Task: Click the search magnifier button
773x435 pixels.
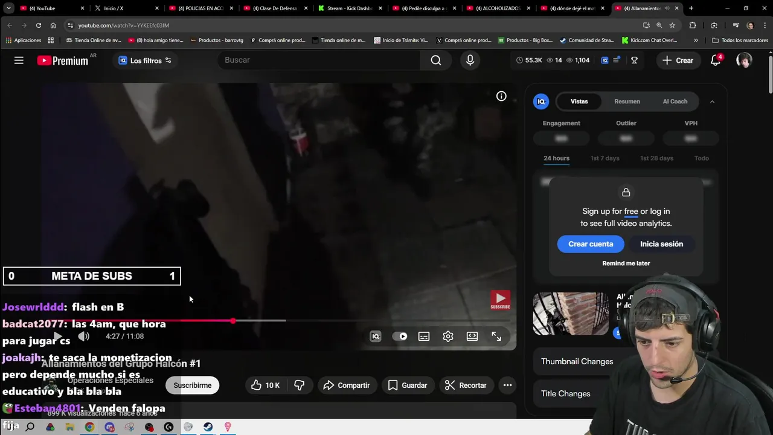Action: (436, 60)
